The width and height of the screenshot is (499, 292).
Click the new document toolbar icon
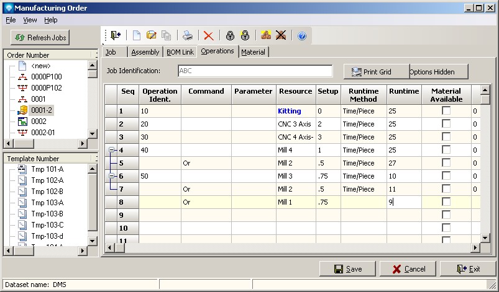tap(137, 36)
